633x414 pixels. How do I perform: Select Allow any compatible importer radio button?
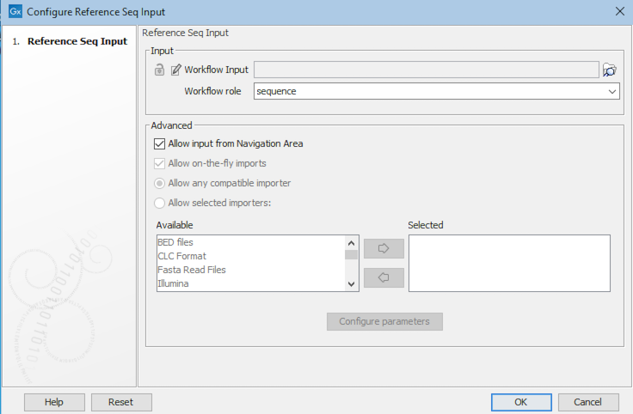[159, 183]
